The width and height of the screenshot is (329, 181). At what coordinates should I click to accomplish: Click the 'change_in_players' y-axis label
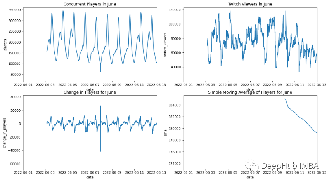coord(5,132)
